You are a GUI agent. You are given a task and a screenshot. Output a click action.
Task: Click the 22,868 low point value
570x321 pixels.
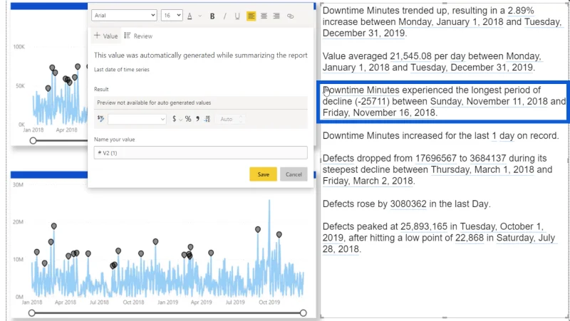click(x=470, y=238)
